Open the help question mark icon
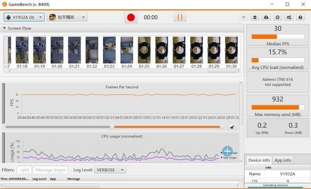This screenshot has height=189, width=311. point(300,17)
